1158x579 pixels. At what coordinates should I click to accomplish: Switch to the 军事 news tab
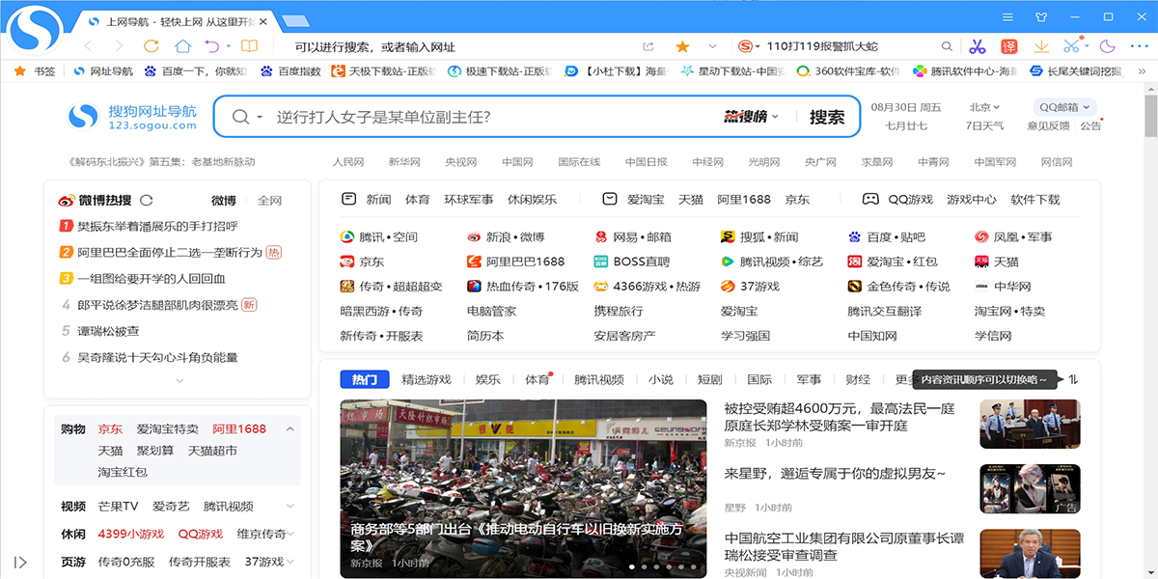[809, 379]
